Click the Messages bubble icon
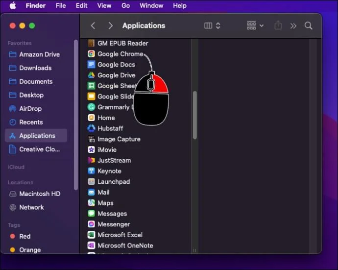Viewport: 338px width, 270px height. (91, 214)
